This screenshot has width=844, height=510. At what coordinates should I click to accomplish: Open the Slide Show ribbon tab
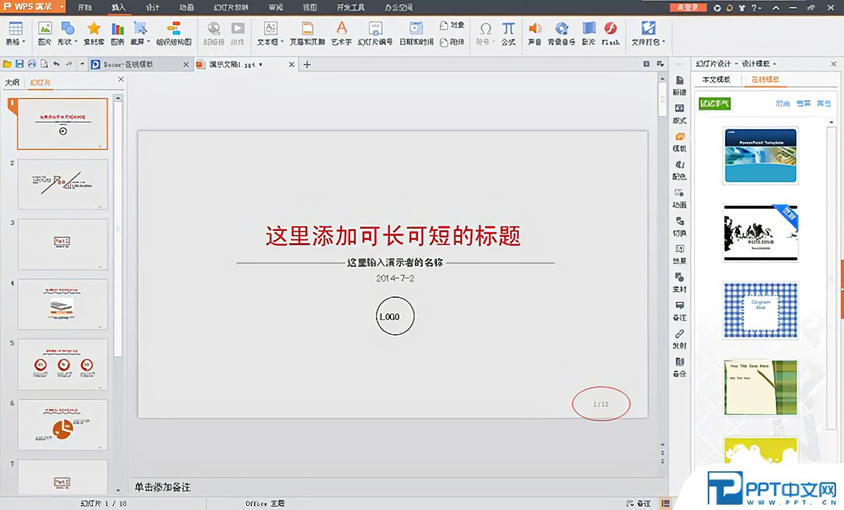[231, 8]
